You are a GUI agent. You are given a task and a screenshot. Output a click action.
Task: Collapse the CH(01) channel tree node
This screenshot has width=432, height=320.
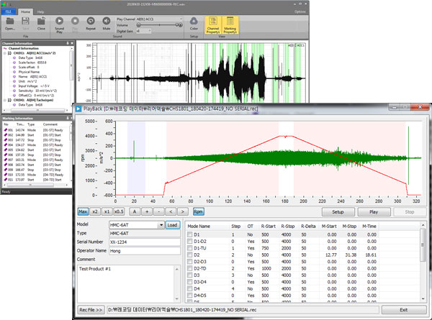pyautogui.click(x=4, y=53)
